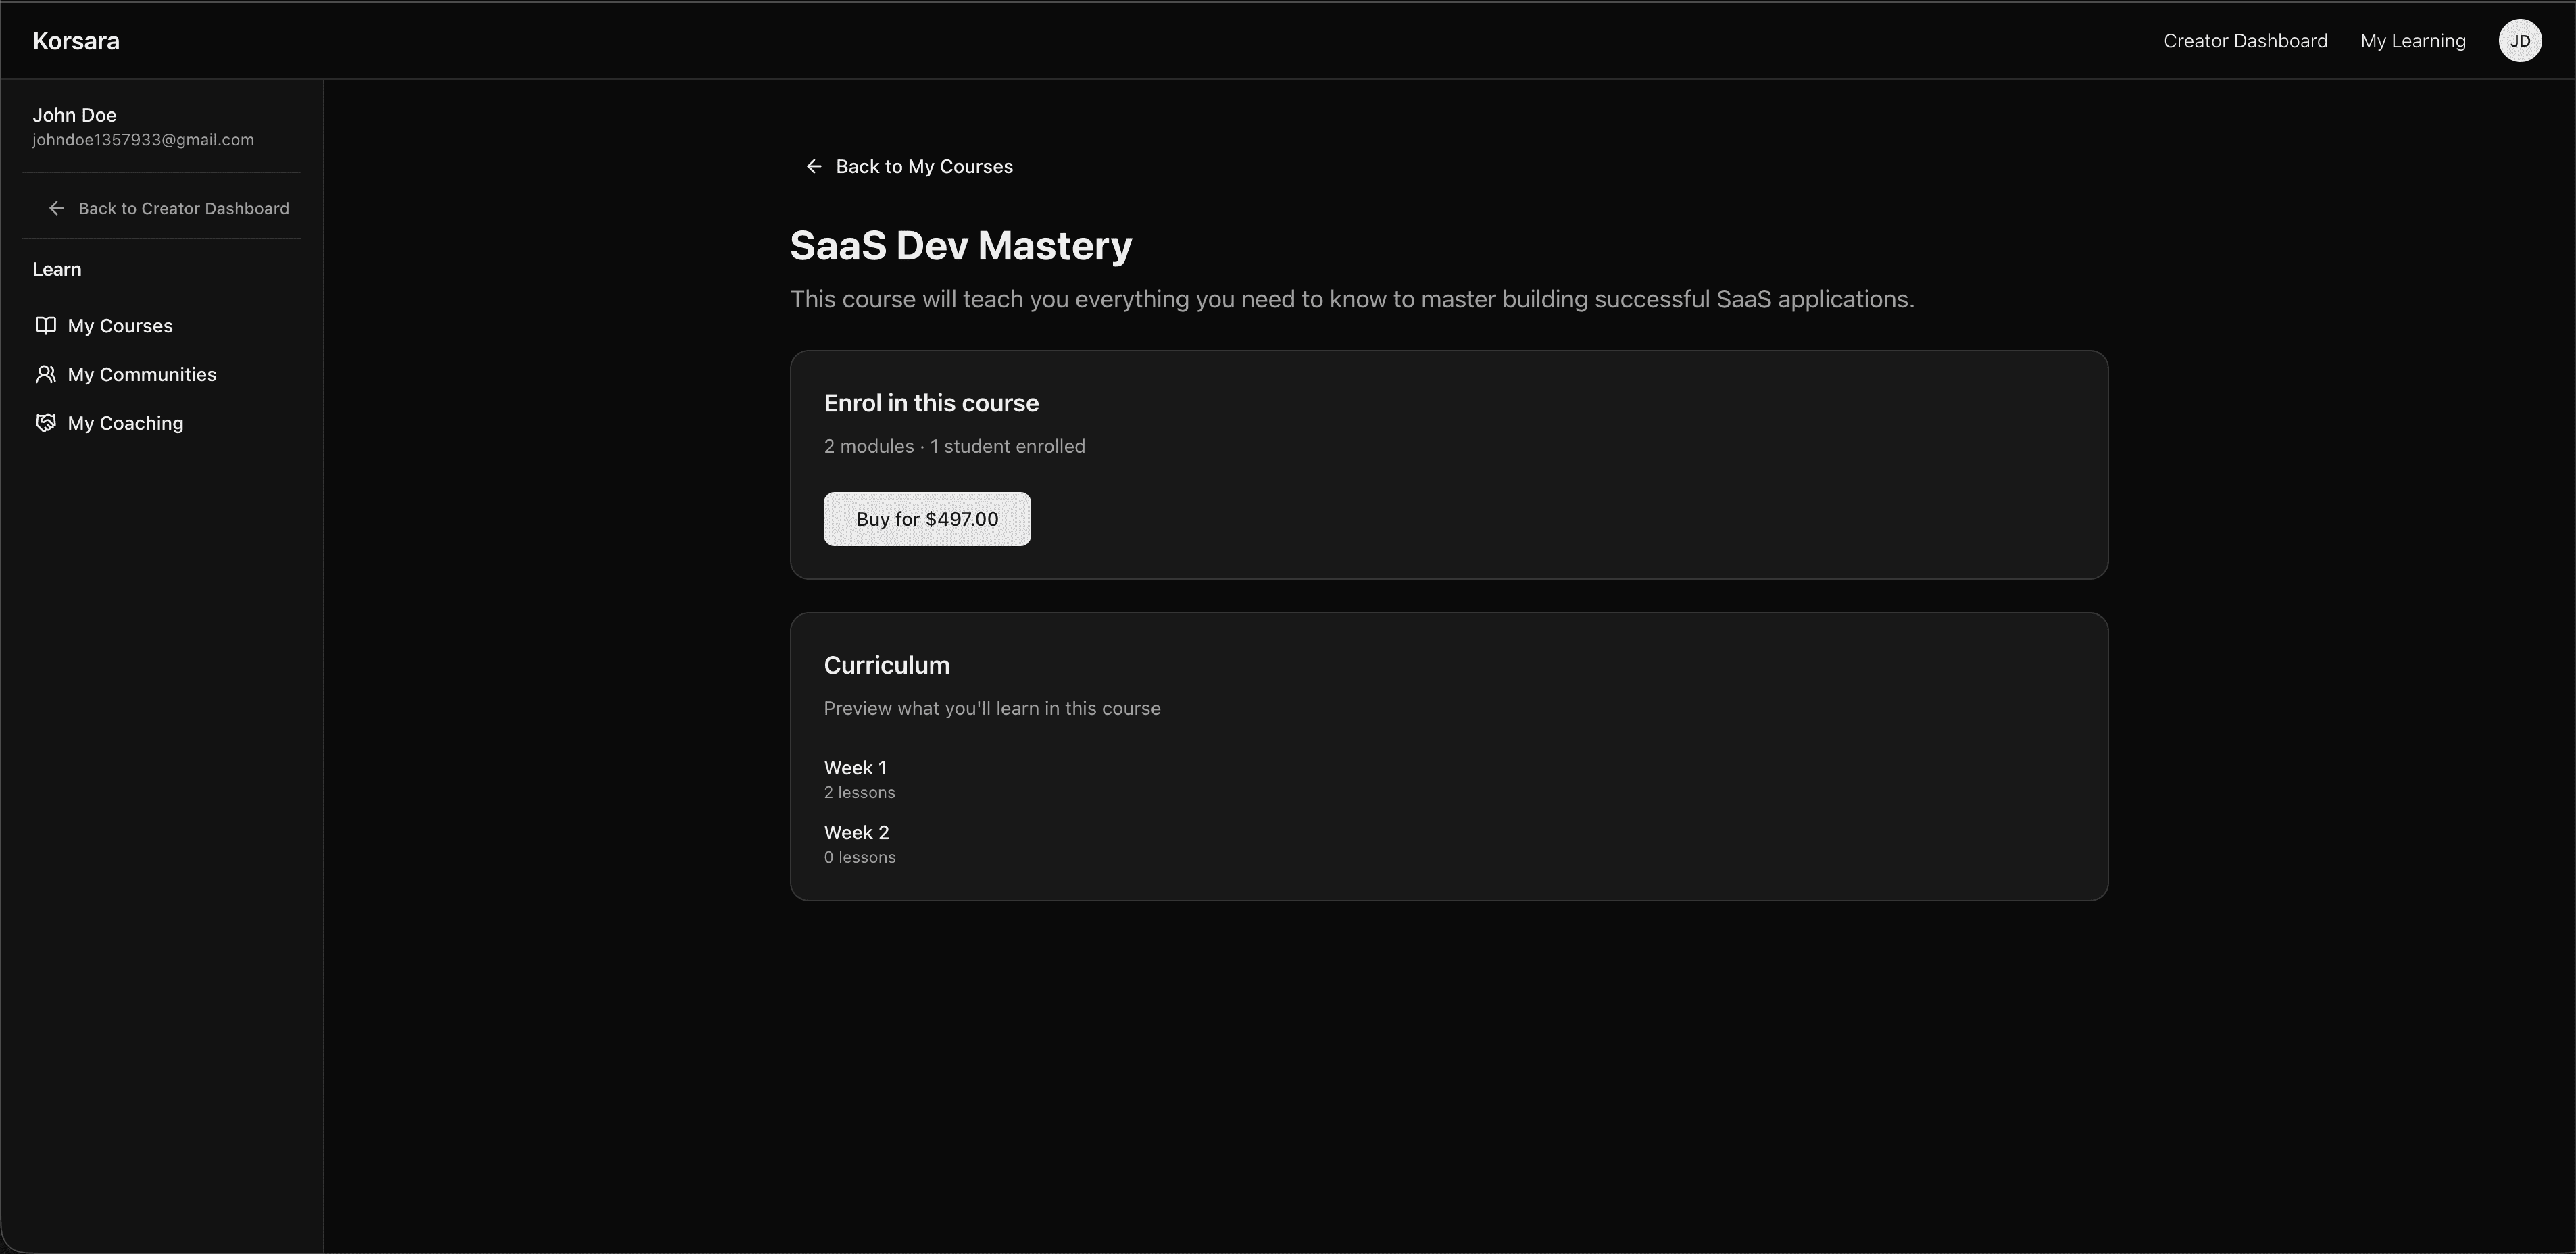The height and width of the screenshot is (1254, 2576).
Task: Click the johndoe1357933@gmail.com email address
Action: (x=142, y=139)
